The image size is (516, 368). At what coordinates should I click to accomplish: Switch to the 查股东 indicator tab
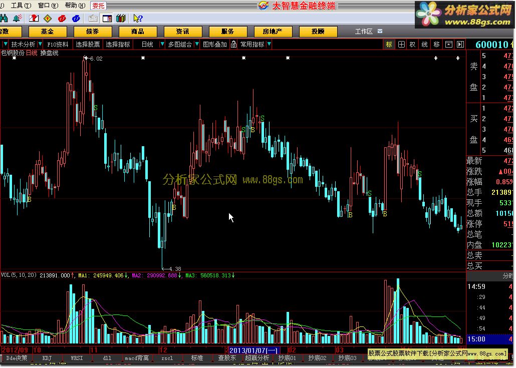[x=227, y=358]
